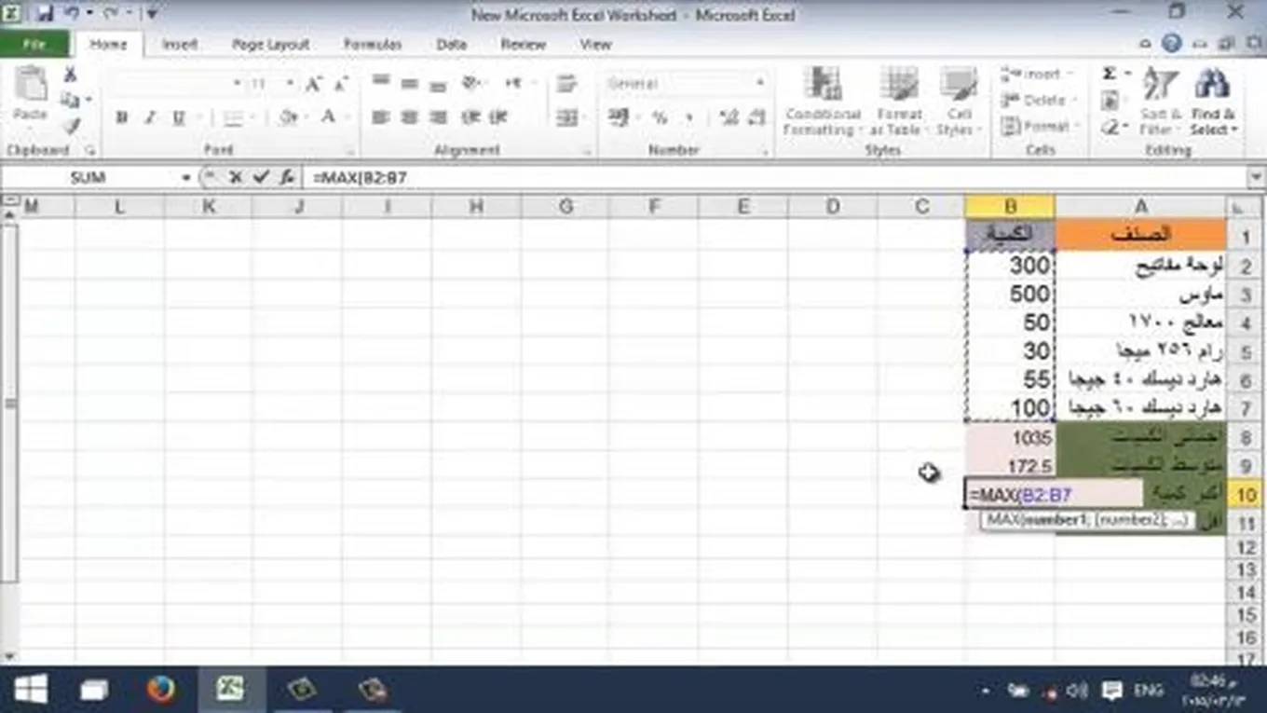Toggle Italic formatting
1267x713 pixels.
(150, 117)
